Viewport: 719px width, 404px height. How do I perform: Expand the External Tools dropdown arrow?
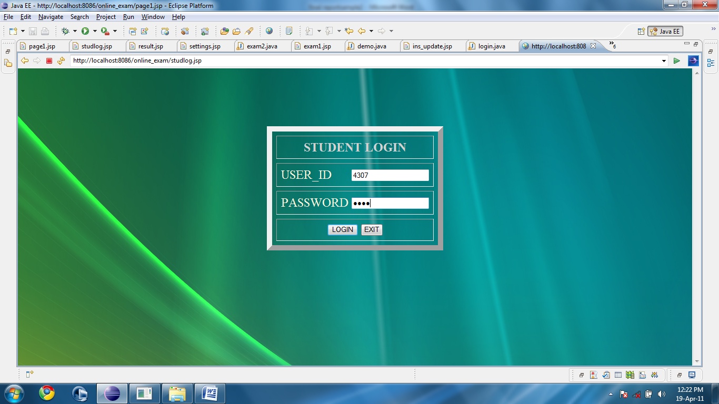[115, 31]
